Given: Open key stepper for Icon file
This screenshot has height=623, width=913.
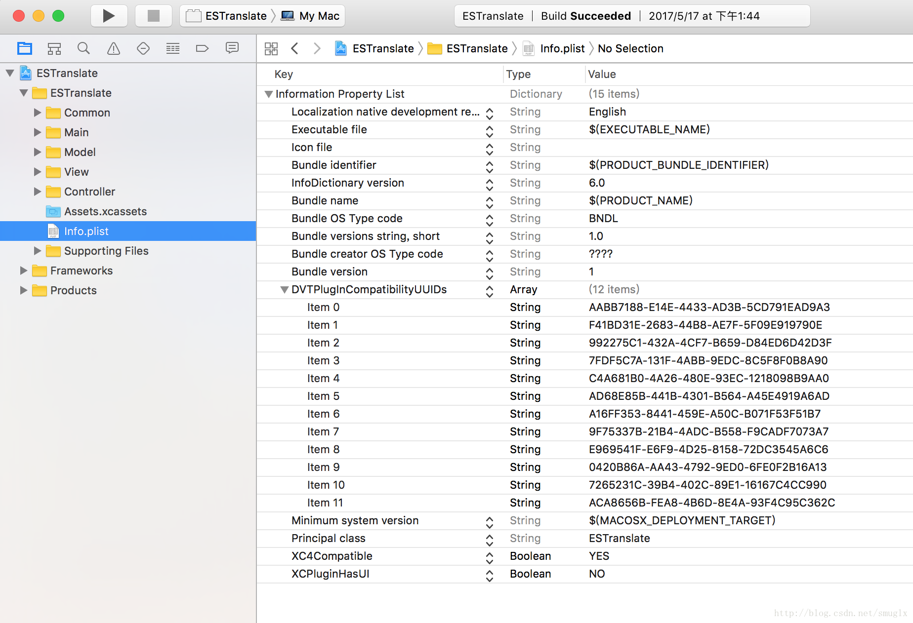Looking at the screenshot, I should 490,149.
